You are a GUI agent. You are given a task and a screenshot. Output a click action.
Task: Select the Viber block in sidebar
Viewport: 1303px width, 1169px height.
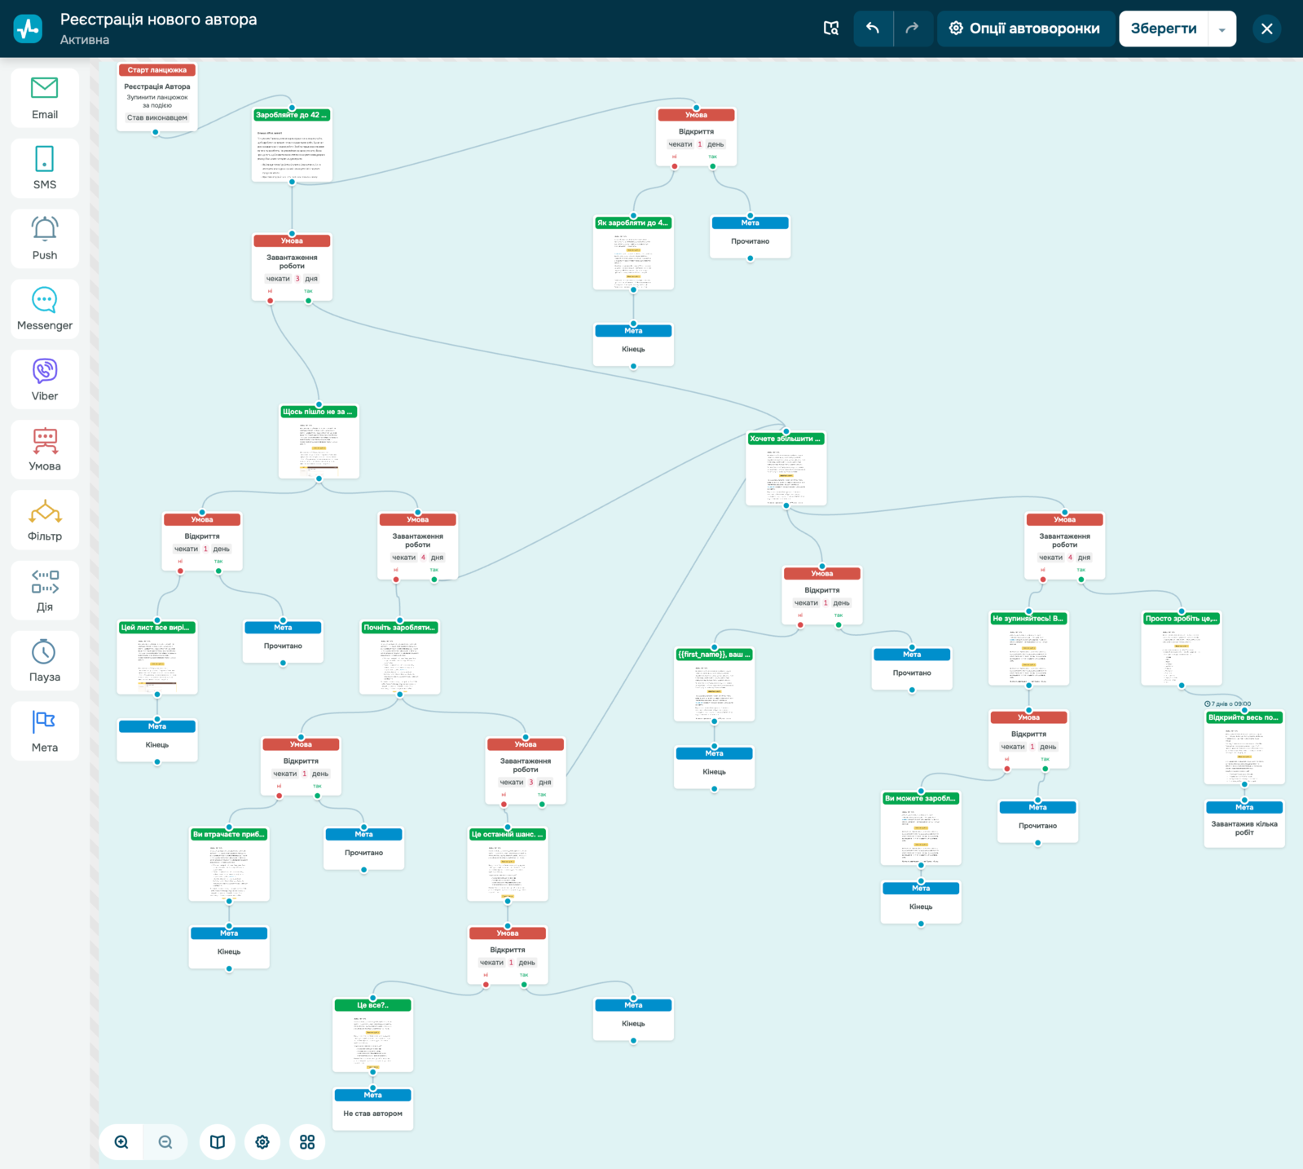[x=45, y=379]
